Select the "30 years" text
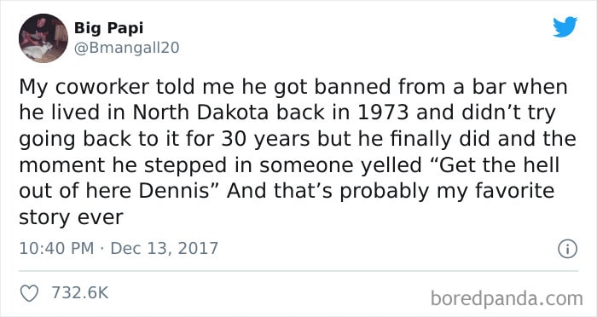Viewport: 597px width, 317px height. click(266, 140)
